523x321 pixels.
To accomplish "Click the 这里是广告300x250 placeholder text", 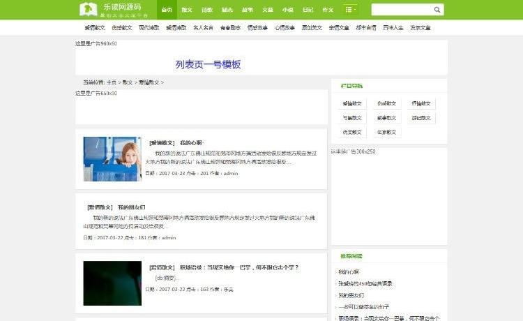I will pos(354,151).
